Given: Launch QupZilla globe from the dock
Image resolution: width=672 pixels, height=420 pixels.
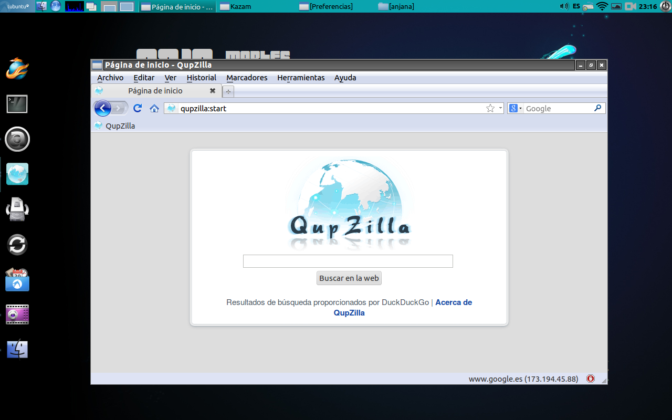Looking at the screenshot, I should point(17,174).
